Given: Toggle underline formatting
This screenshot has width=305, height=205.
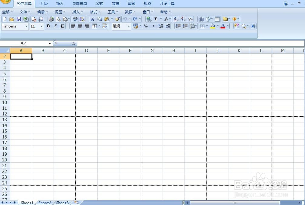Looking at the screenshot, I should coord(62,26).
